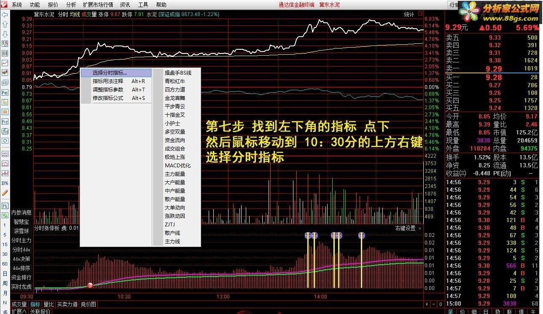Open the quote list icon with red marks
543x314 pixels.
click(x=5, y=44)
